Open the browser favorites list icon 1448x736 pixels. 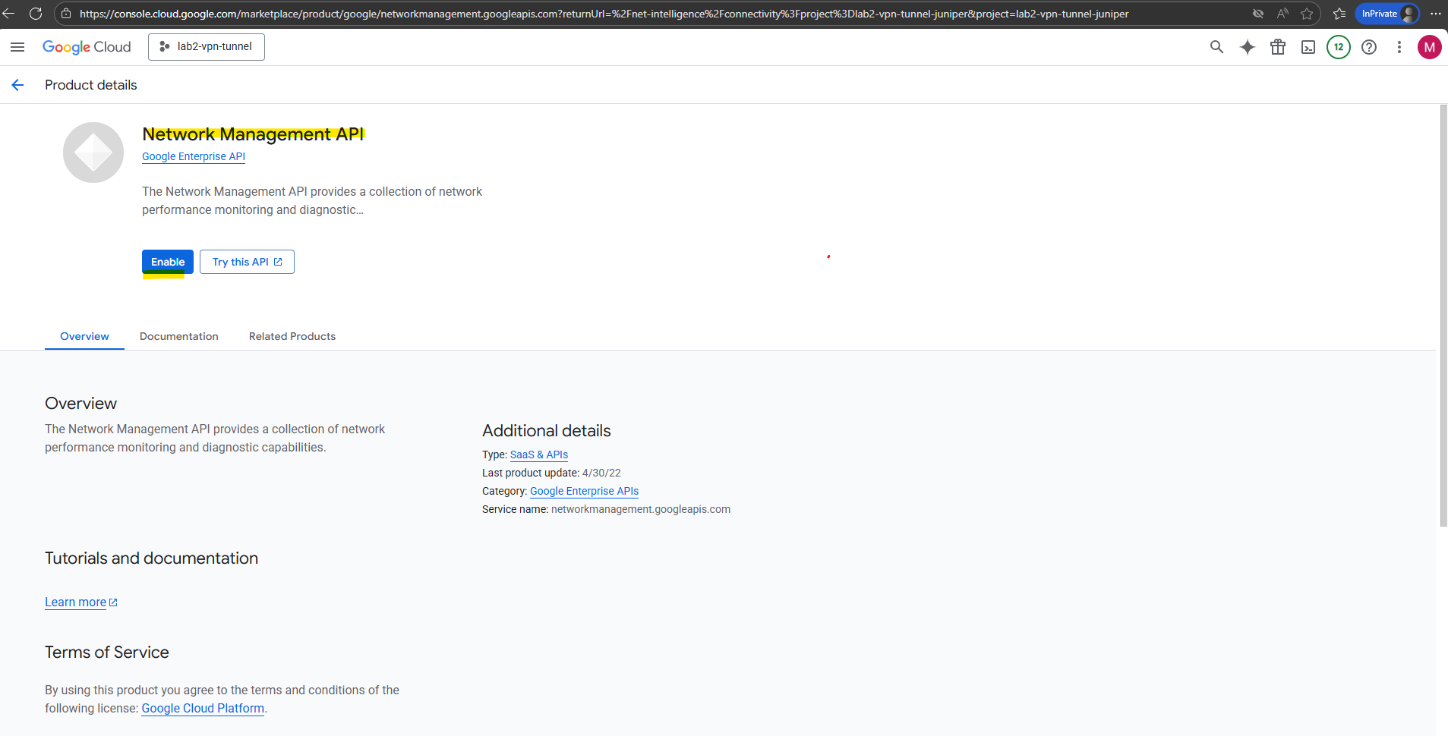(1339, 14)
